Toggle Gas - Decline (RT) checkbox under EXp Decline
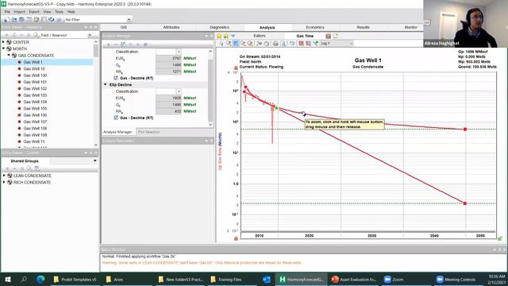The image size is (508, 286). tap(116, 118)
